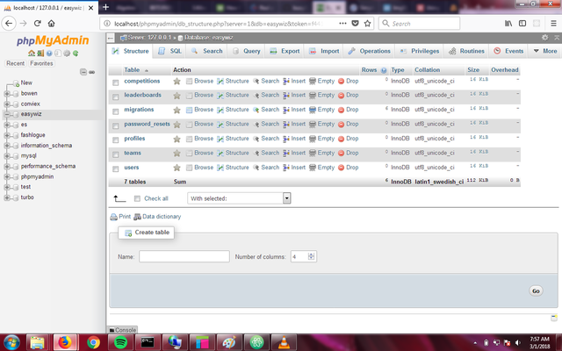The width and height of the screenshot is (562, 351).
Task: Open the More tab dropdown
Action: 545,51
